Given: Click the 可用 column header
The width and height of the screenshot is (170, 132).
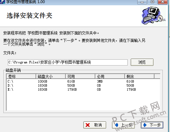Looking at the screenshot, I should click(x=80, y=76).
